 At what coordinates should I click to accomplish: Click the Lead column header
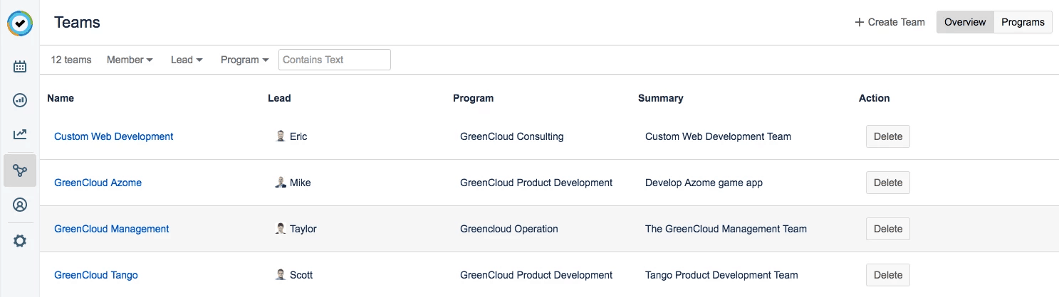tap(279, 98)
